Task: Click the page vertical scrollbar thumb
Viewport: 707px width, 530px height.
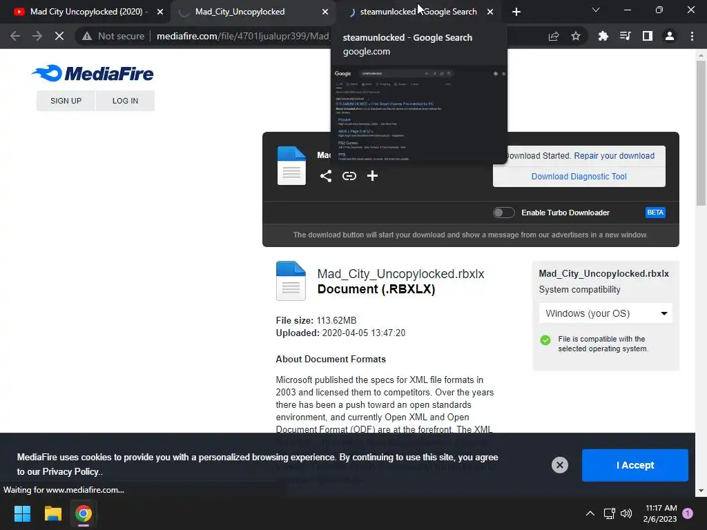Action: tap(701, 133)
